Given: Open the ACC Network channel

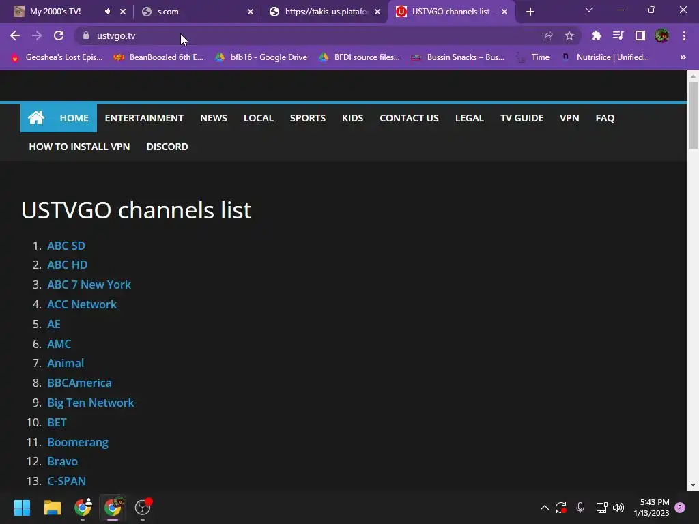Looking at the screenshot, I should (x=82, y=304).
